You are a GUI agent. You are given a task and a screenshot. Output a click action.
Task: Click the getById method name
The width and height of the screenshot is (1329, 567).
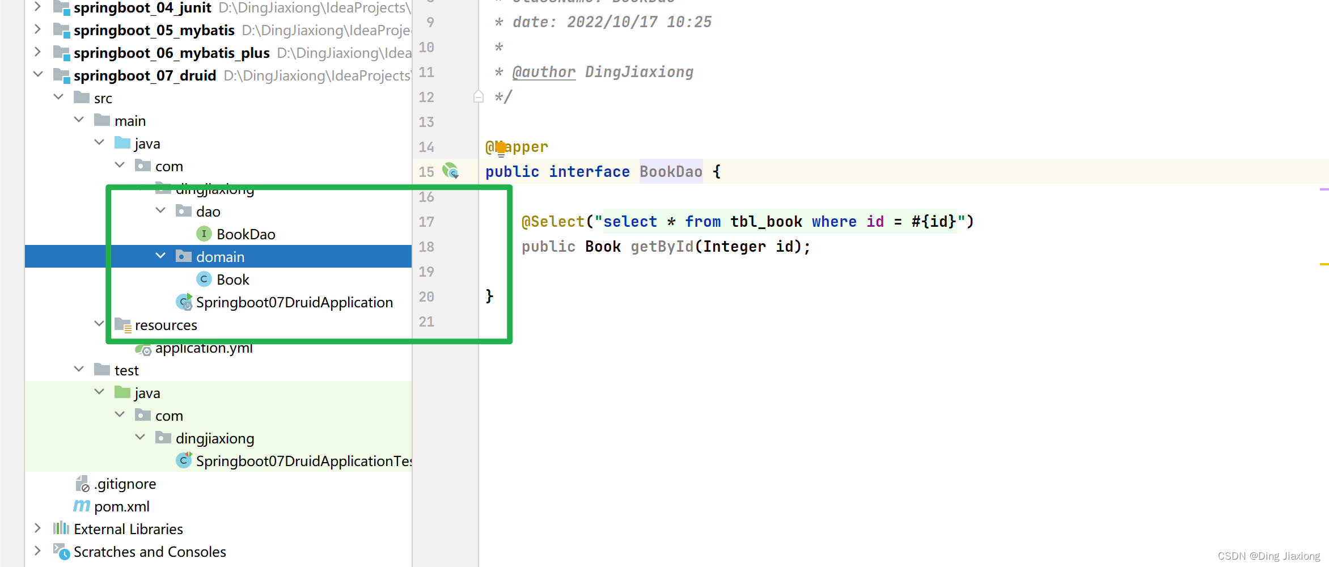tap(662, 246)
